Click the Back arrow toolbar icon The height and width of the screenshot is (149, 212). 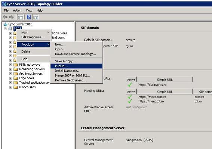pyautogui.click(x=5, y=17)
